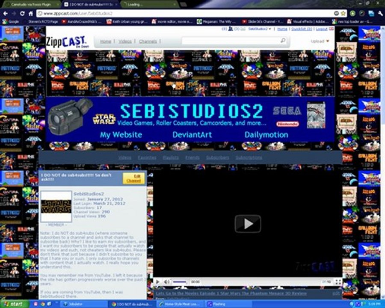Select the I DO NOT do sub4subs tab
Viewport: 385px width, 308px height.
click(x=91, y=4)
